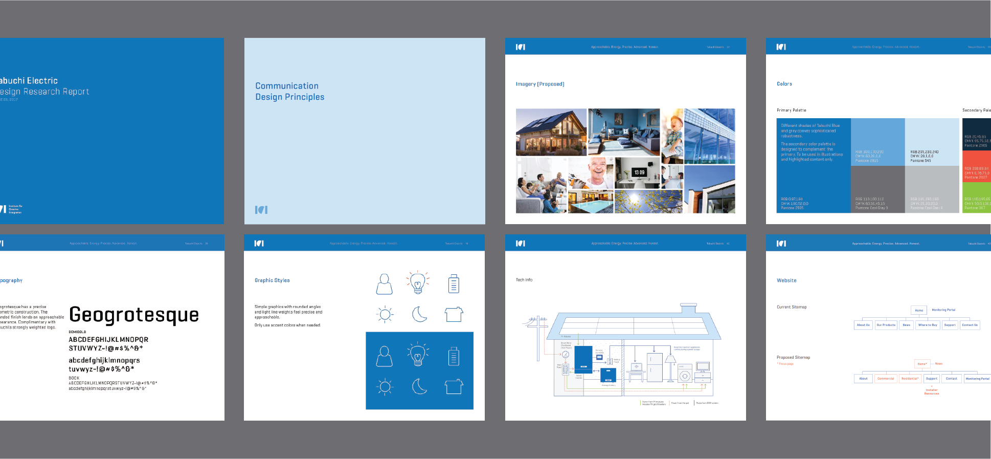Select the desk photo showing 13 09 clock
The height and width of the screenshot is (459, 991).
[637, 173]
